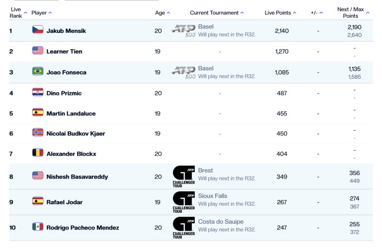
Task: Sort the table by Live Rank
Action: [18, 12]
